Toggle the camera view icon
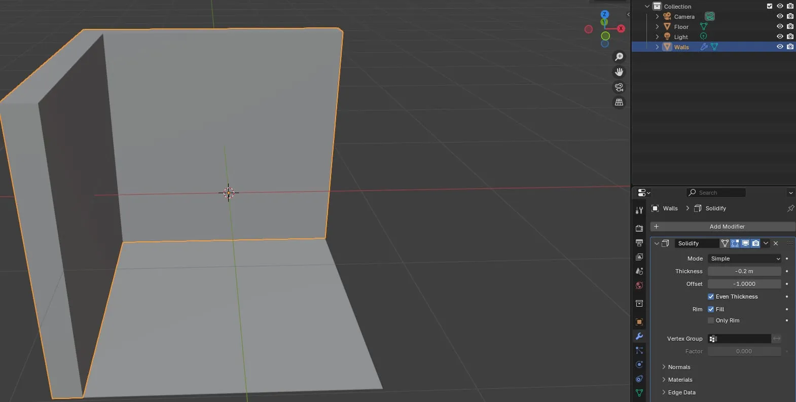Viewport: 796px width, 402px height. [619, 87]
